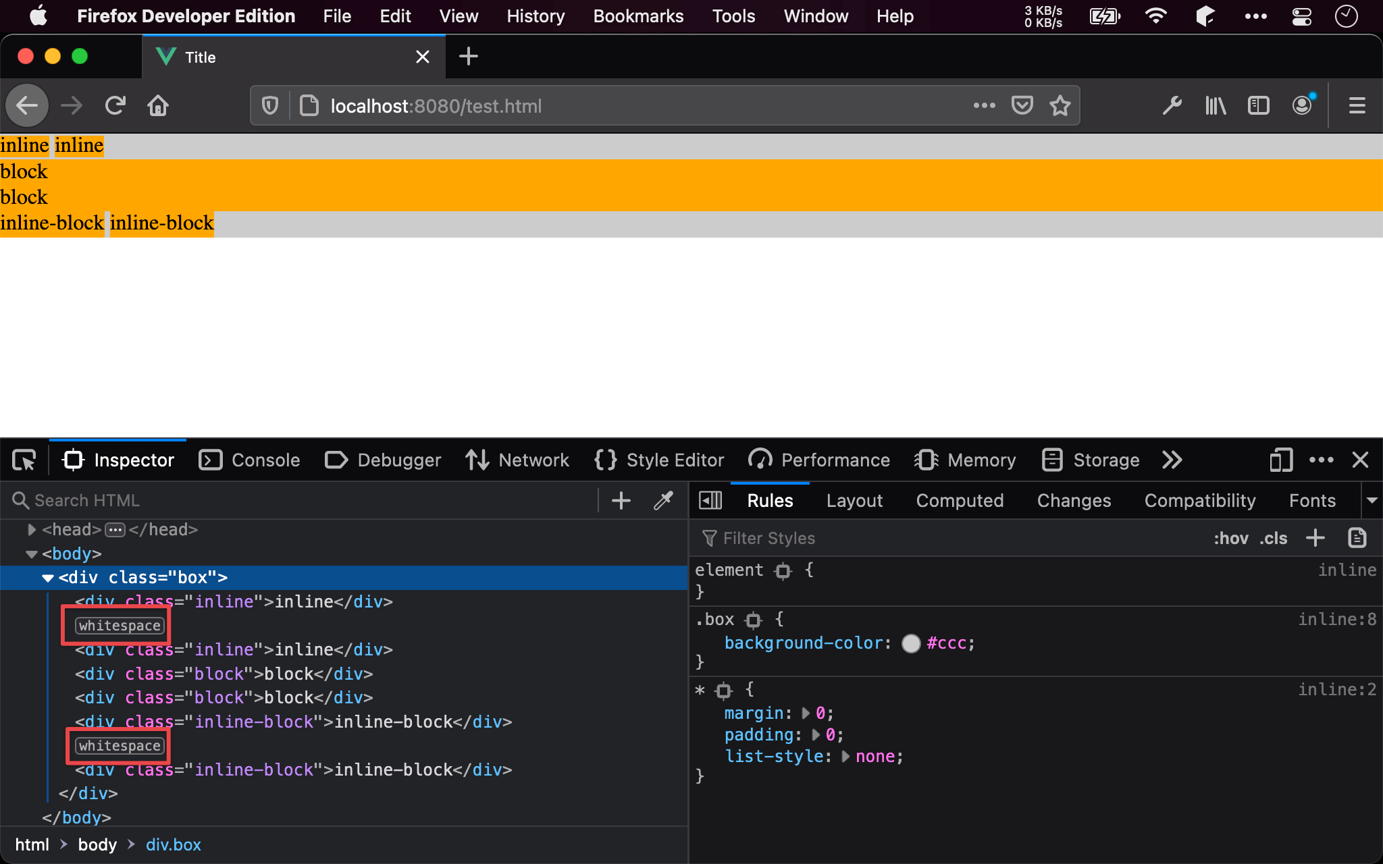Toggle responsive design mode icon
Screen dimensions: 1383x864
coord(1280,460)
